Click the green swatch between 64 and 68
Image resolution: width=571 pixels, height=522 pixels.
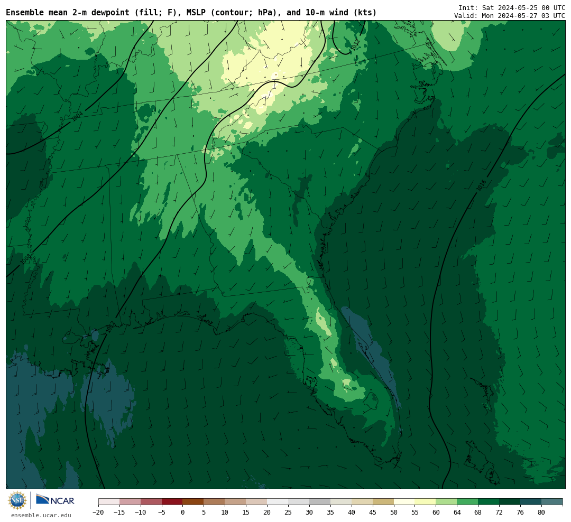(x=468, y=502)
